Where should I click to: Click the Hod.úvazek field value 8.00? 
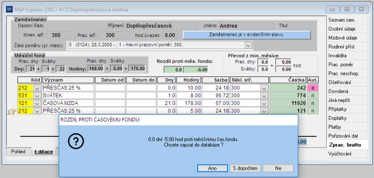[x=170, y=35]
